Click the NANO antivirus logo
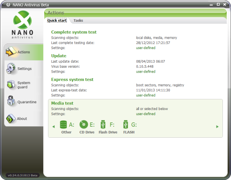 coord(22,24)
